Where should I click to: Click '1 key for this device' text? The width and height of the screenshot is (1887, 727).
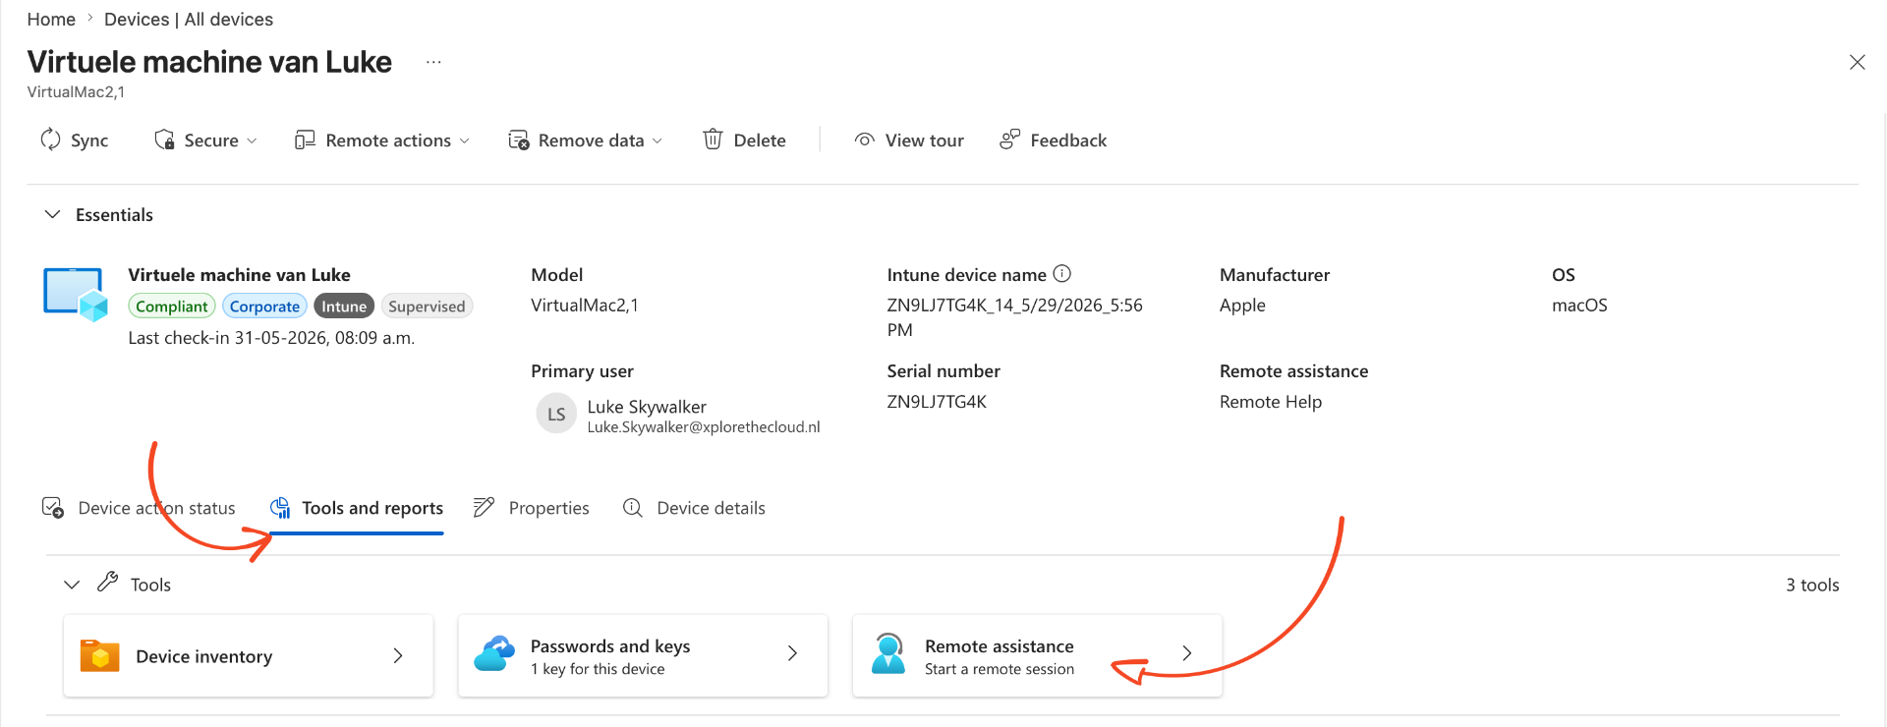[x=598, y=669]
